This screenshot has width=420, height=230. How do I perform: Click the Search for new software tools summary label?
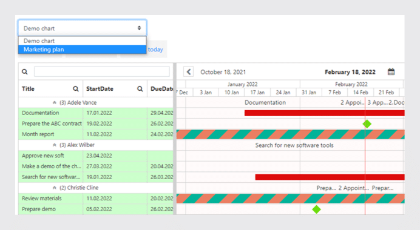294,145
